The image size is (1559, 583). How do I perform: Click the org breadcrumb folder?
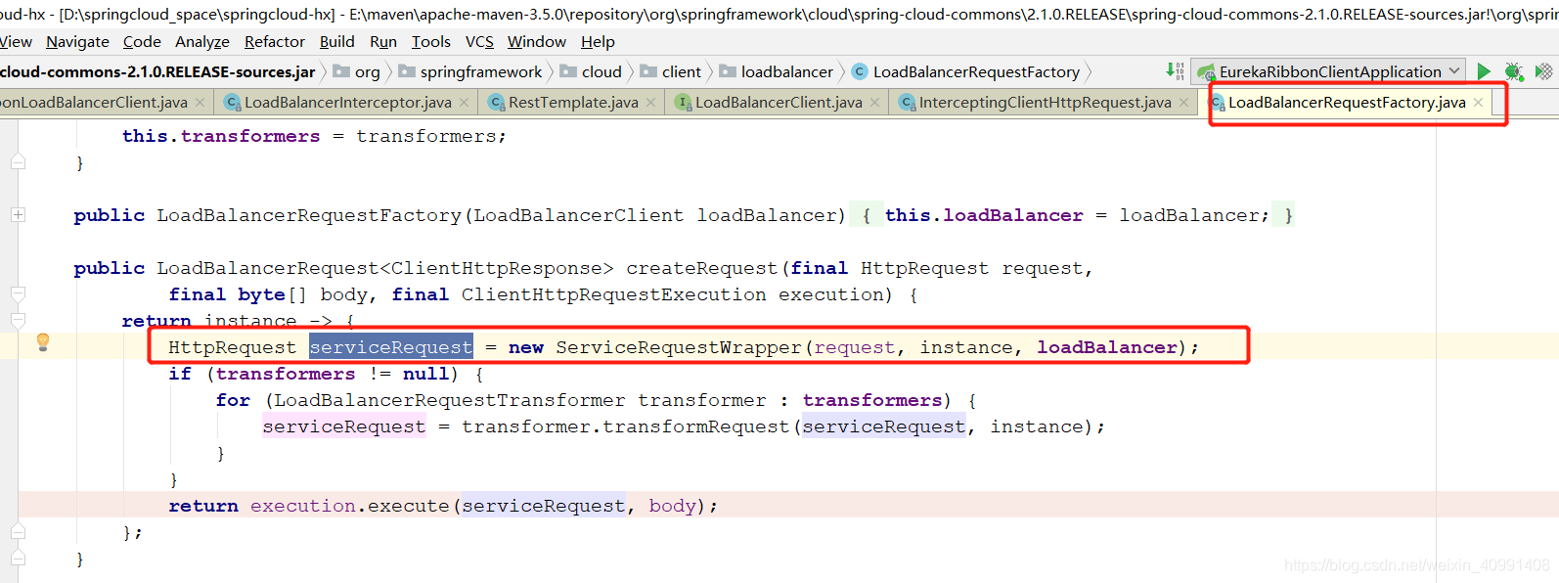click(x=357, y=71)
